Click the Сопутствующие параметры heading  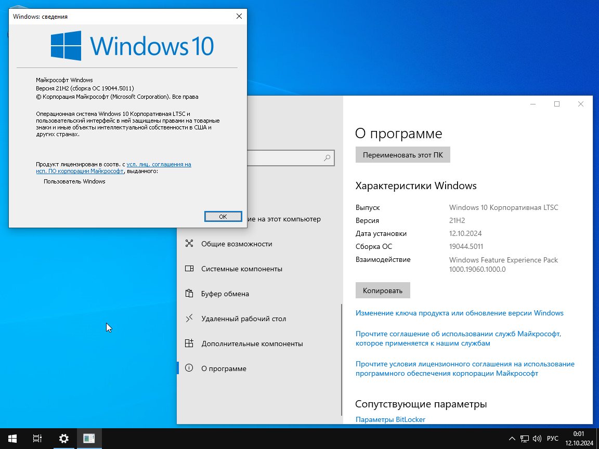click(x=421, y=404)
